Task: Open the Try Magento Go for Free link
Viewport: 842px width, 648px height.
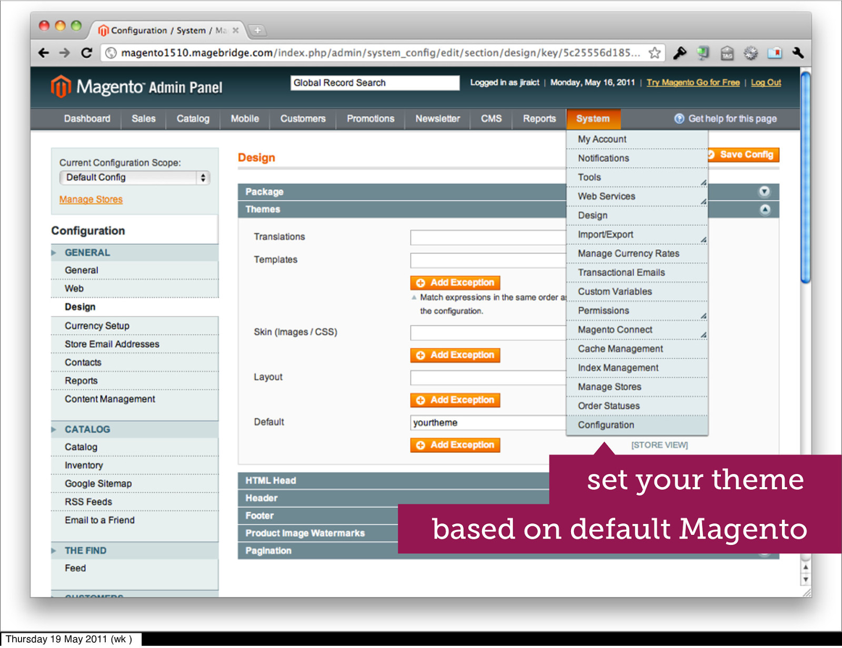Action: point(693,83)
